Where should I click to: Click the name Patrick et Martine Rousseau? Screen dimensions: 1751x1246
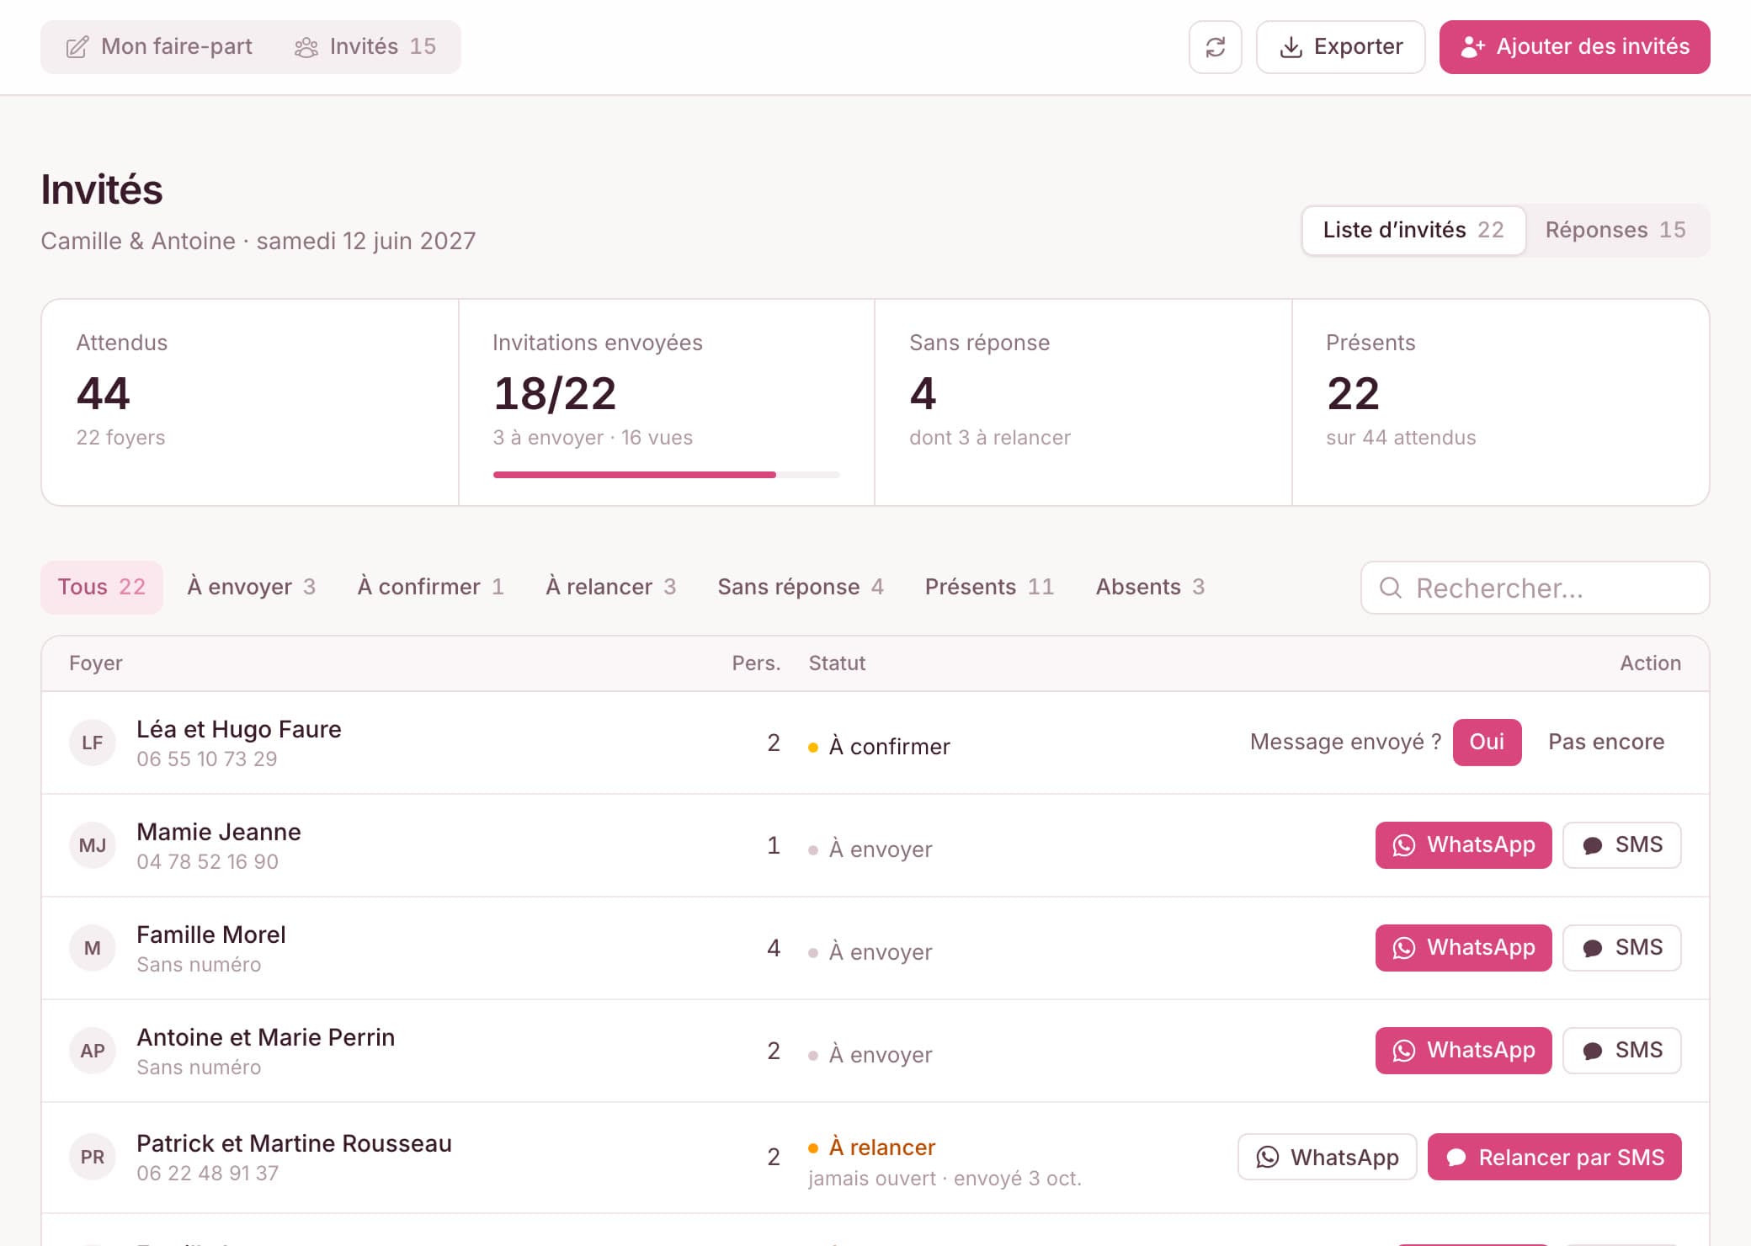tap(294, 1143)
